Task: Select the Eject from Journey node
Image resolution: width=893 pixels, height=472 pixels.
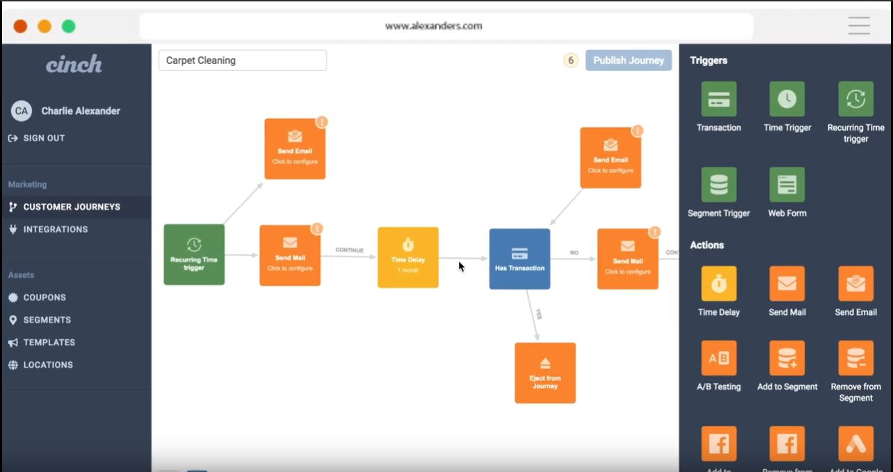Action: [x=545, y=373]
